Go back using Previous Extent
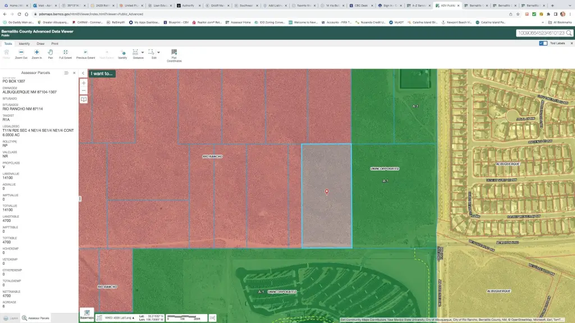Viewport: 575px width, 323px height. coord(85,53)
